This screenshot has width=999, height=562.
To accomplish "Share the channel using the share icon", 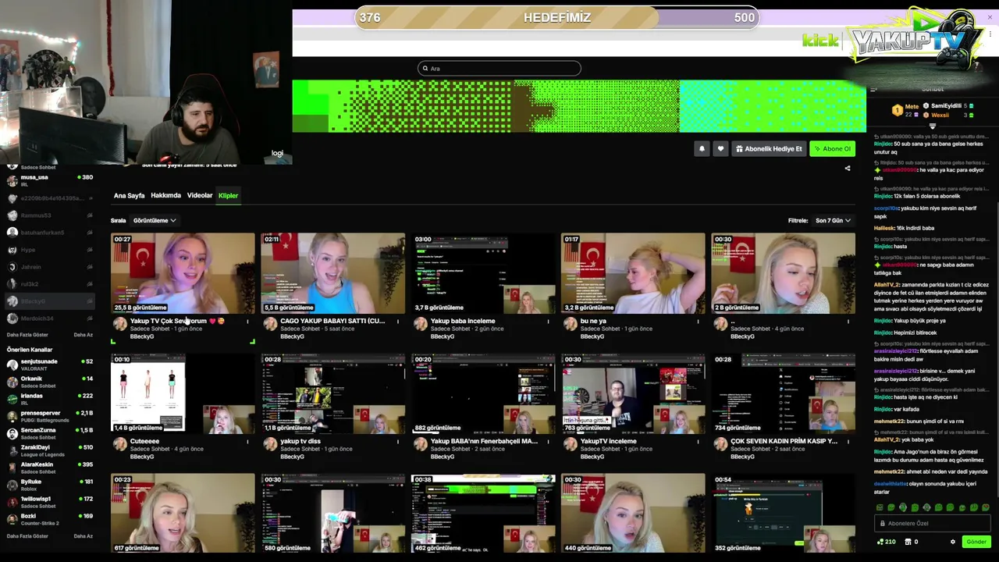I will pos(848,169).
